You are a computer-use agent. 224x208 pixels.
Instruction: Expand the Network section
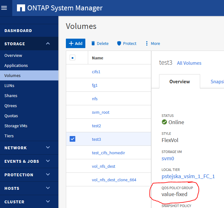point(48,148)
